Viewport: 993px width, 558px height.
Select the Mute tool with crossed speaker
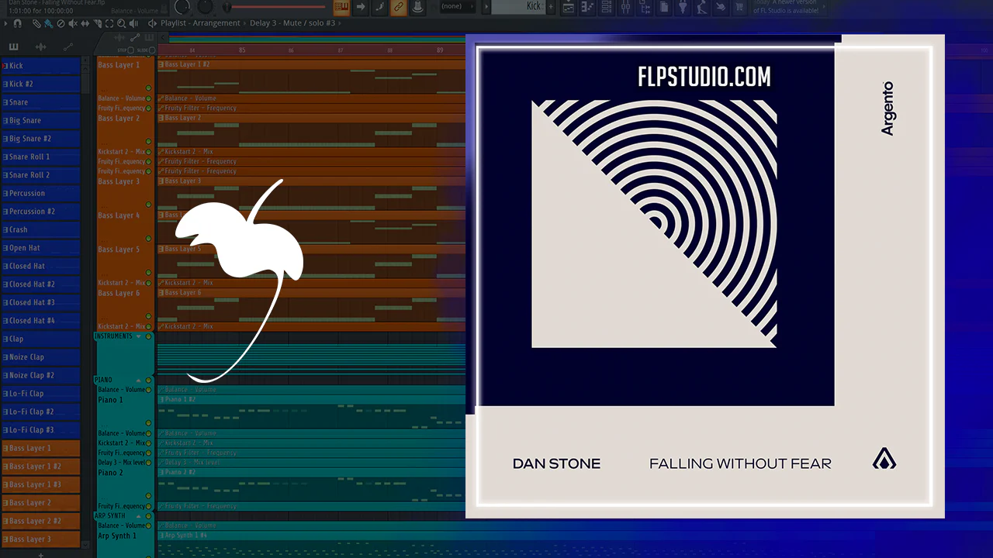pyautogui.click(x=72, y=23)
